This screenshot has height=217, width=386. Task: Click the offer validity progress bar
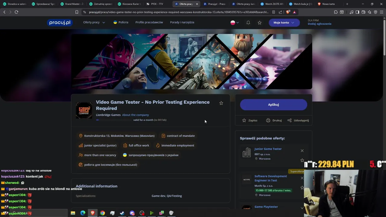click(x=114, y=120)
